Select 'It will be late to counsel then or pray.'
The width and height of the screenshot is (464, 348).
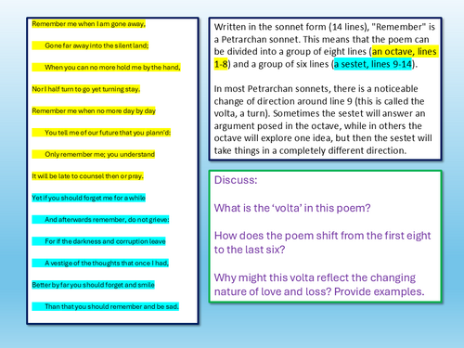[x=88, y=176]
